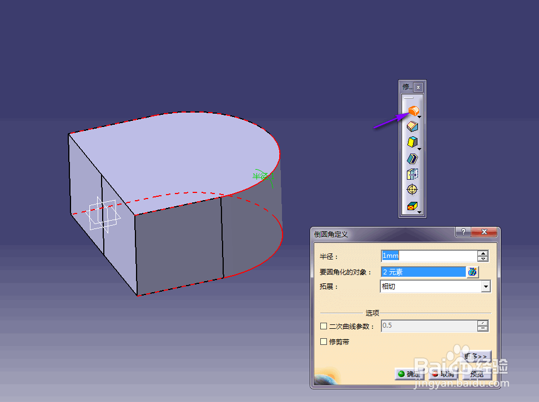This screenshot has height=402, width=539.
Task: Select the Chamfer tool icon
Action: [x=412, y=126]
